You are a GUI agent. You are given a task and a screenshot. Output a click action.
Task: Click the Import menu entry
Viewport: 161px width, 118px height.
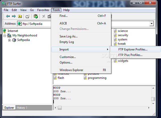(81, 49)
